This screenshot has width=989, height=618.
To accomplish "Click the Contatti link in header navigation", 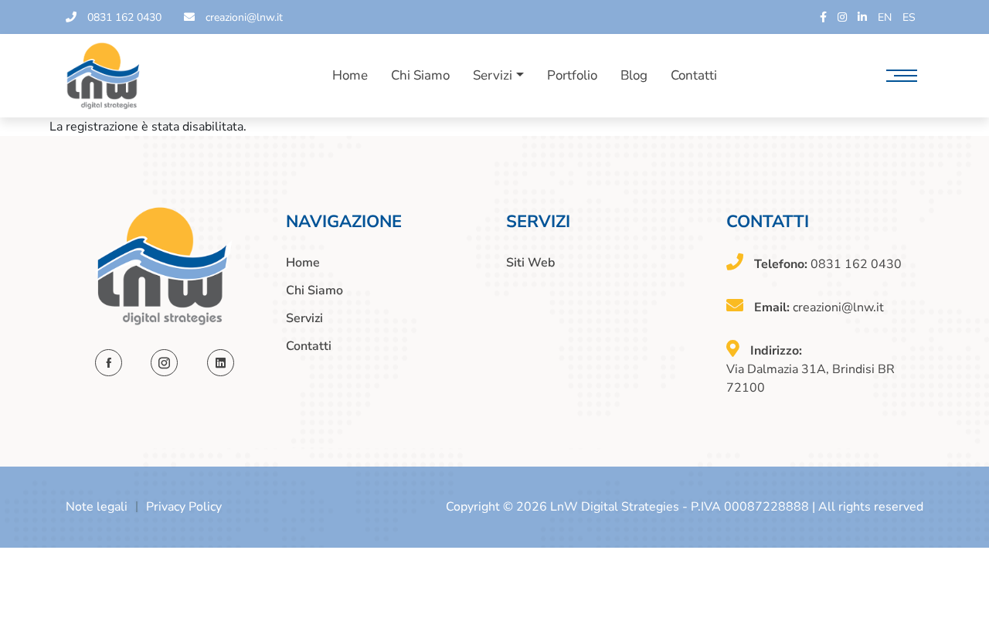I will point(694,75).
